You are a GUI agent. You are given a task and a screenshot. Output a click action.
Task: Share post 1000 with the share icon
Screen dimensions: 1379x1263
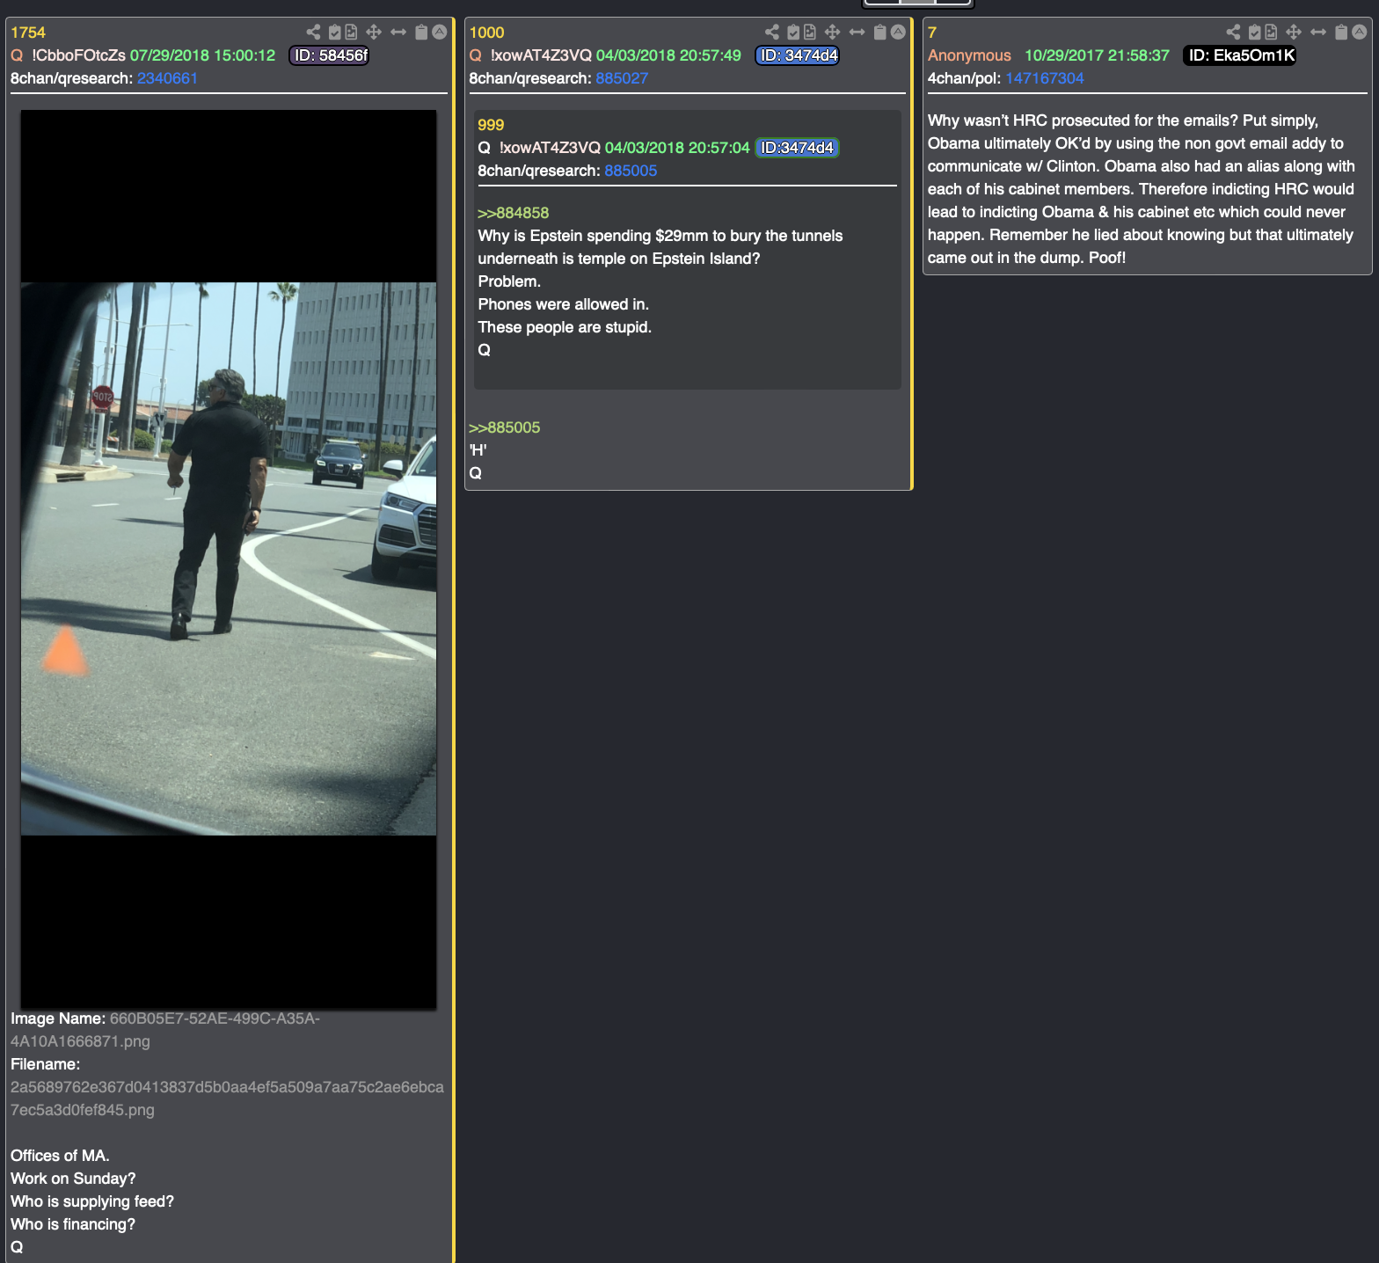(772, 32)
